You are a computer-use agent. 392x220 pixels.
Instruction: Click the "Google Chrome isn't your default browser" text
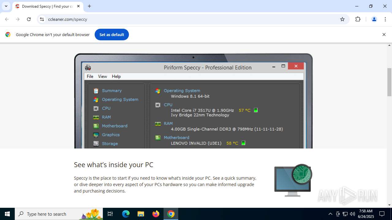click(x=53, y=35)
